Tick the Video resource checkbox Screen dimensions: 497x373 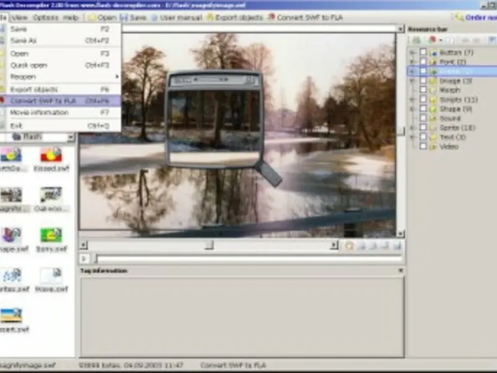point(423,146)
